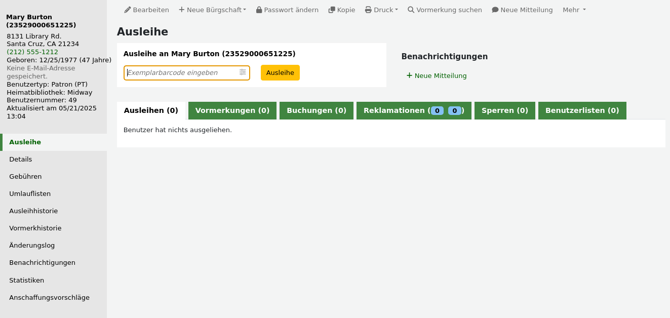
Task: Click the Kopie toolbar label
Action: click(x=346, y=10)
